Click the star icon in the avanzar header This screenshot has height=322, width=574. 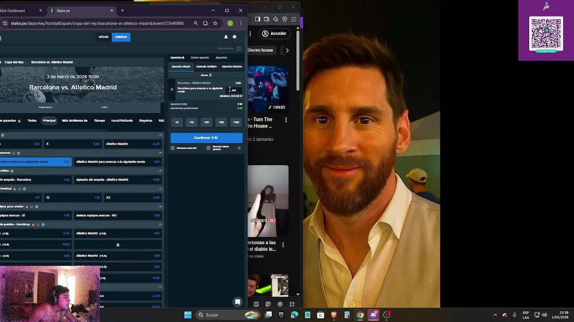(18, 153)
